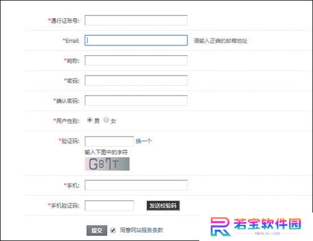Click the 手机 phone number field
The width and height of the screenshot is (313, 241).
click(136, 185)
